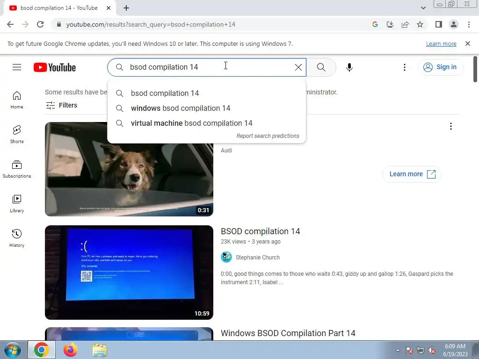Open YouTube settings three-dot menu
This screenshot has width=479, height=359.
pos(405,67)
